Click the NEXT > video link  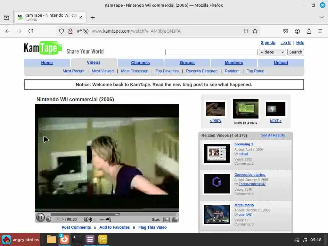pos(276,121)
